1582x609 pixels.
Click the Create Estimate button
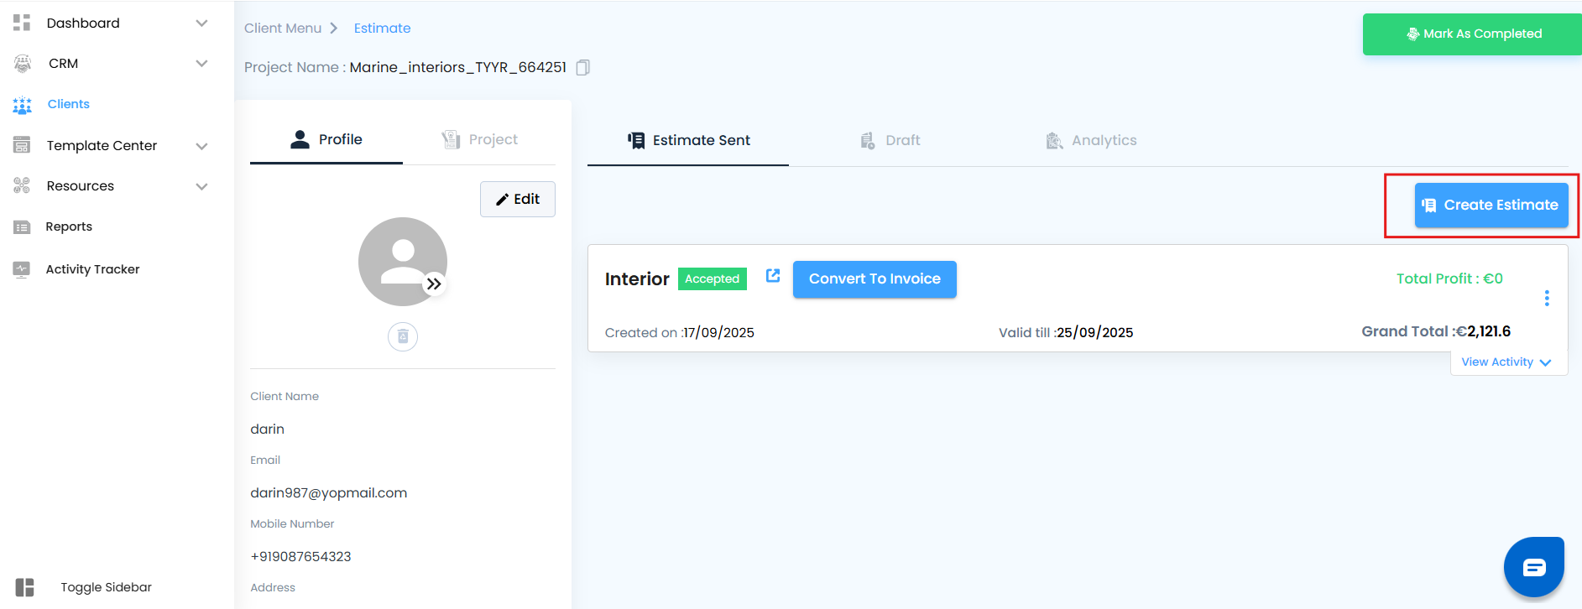(1491, 206)
